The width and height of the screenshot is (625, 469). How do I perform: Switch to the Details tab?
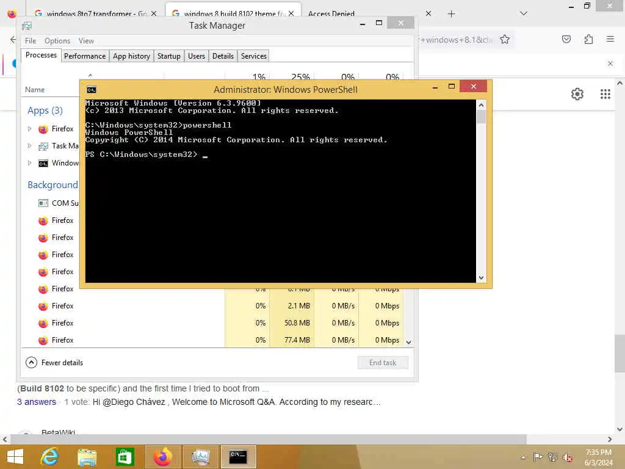click(x=223, y=56)
